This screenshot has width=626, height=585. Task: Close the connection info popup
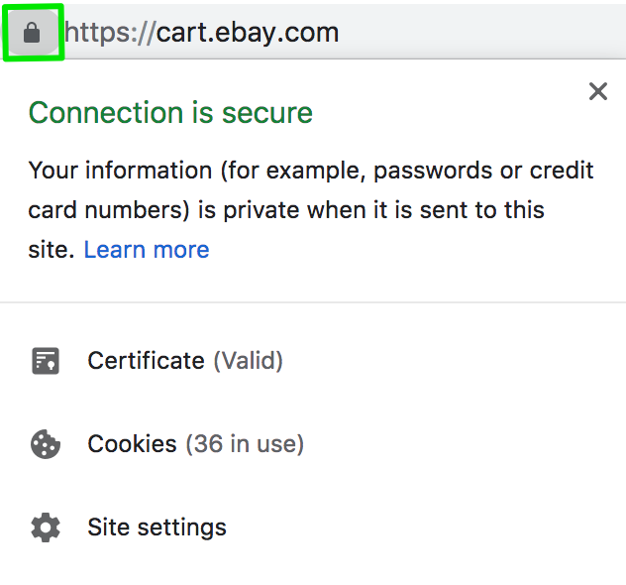(597, 92)
